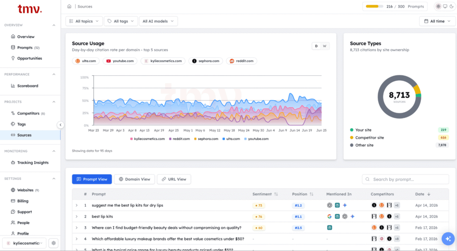The image size is (457, 251).
Task: Collapse the Performance sidebar section
Action: point(54,74)
